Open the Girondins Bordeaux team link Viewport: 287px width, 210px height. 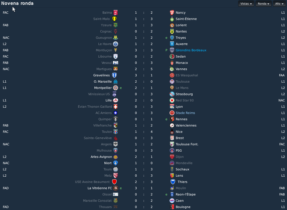191,50
